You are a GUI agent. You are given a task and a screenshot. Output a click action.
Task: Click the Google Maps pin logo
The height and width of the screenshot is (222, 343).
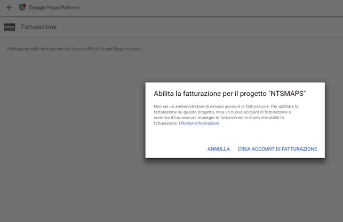tap(22, 7)
